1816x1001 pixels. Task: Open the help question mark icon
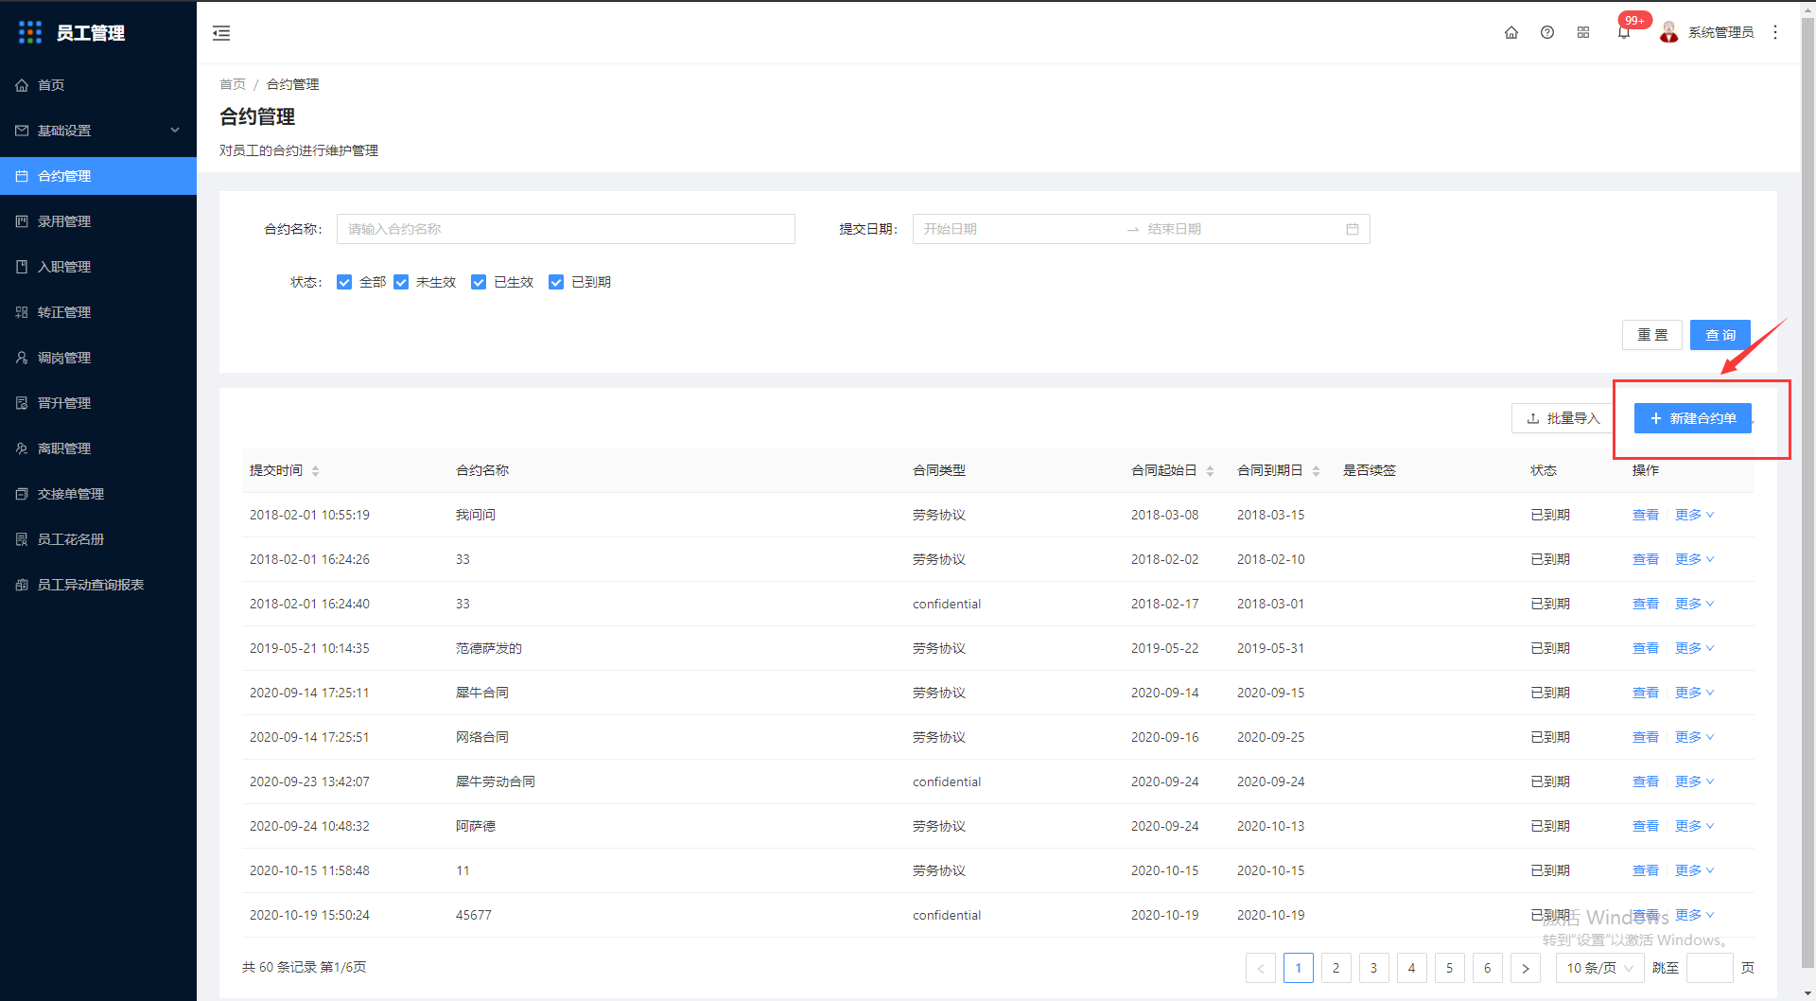(1547, 32)
